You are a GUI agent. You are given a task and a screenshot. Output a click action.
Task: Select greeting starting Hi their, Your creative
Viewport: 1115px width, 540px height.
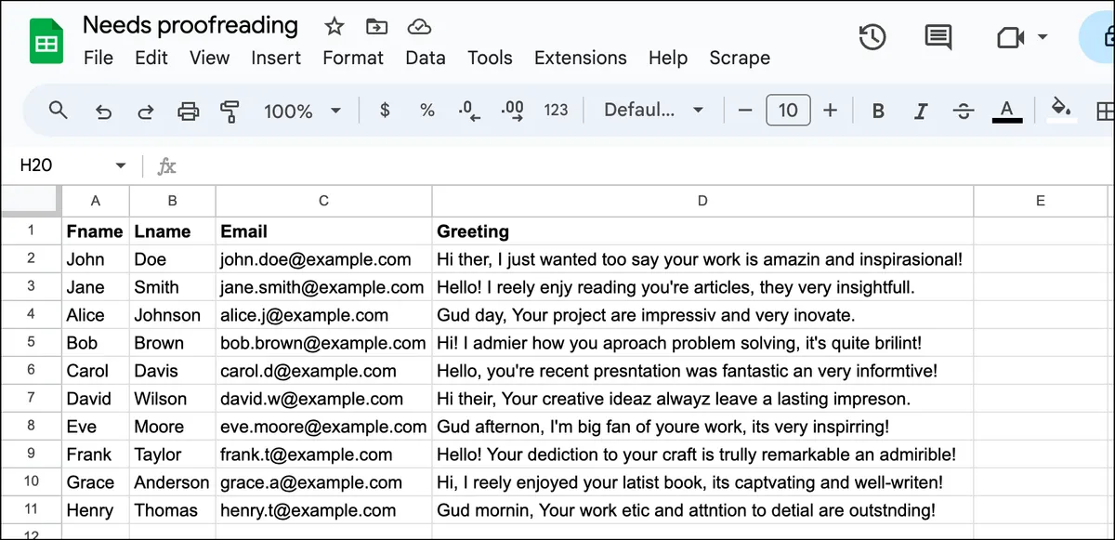pyautogui.click(x=702, y=398)
